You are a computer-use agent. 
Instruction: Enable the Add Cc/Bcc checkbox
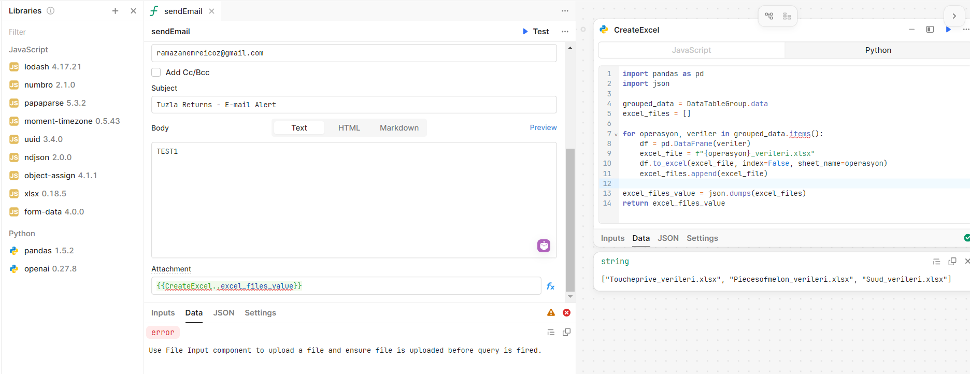(x=156, y=73)
